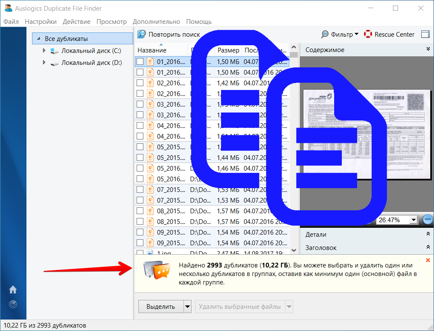Click the Фильтр magnifier icon
434x331 pixels.
325,34
